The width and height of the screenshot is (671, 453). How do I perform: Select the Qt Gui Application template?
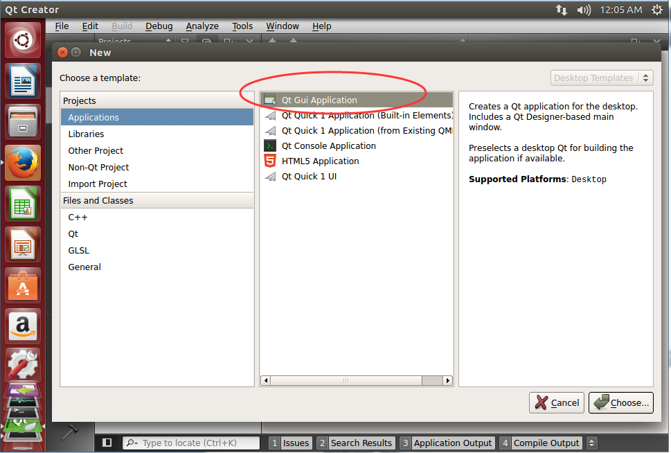357,100
